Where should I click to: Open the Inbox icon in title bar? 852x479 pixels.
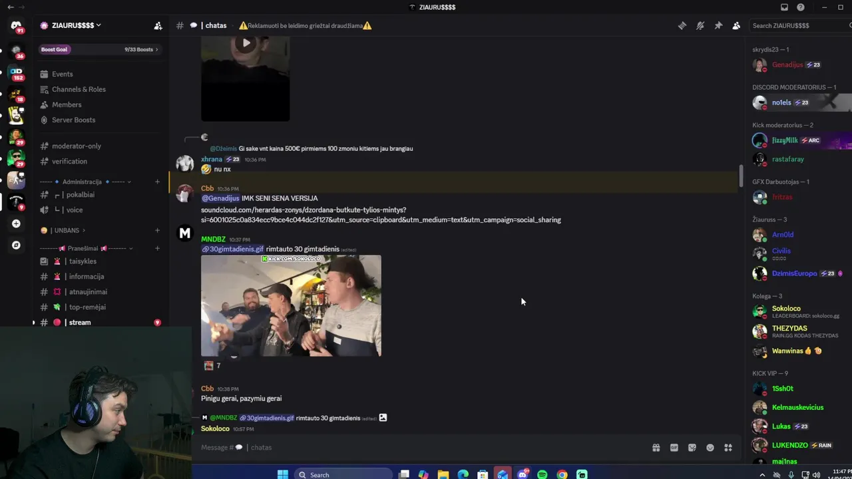click(784, 7)
